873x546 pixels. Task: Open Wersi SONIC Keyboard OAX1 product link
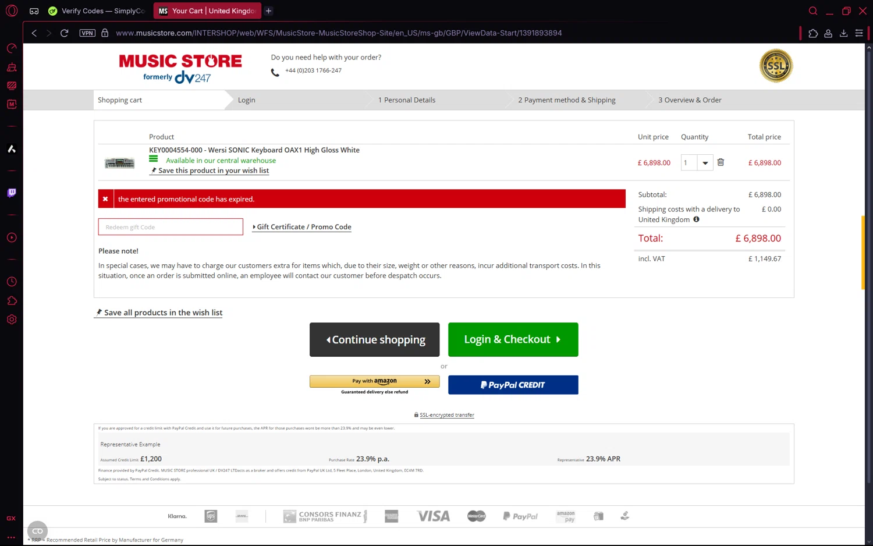click(x=254, y=150)
